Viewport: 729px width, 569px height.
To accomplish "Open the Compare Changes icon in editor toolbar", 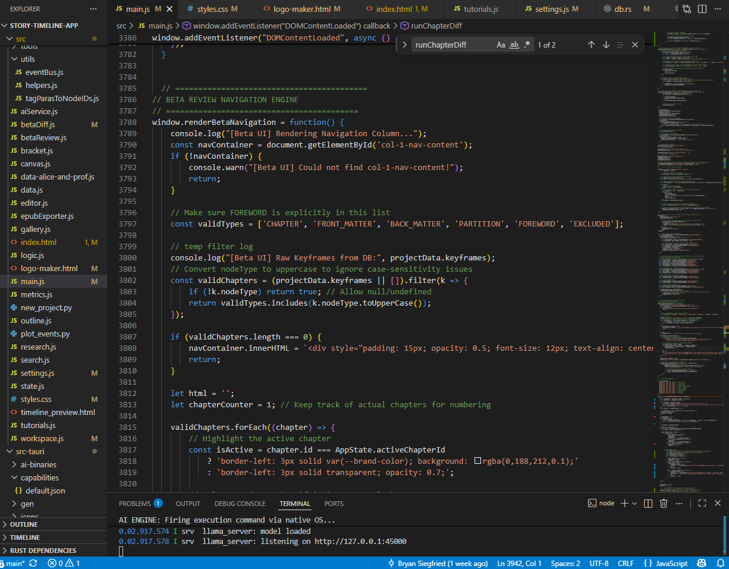I will coord(687,9).
